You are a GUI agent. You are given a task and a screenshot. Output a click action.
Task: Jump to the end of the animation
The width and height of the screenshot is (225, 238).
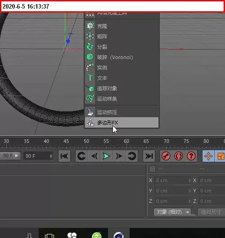coord(149,156)
